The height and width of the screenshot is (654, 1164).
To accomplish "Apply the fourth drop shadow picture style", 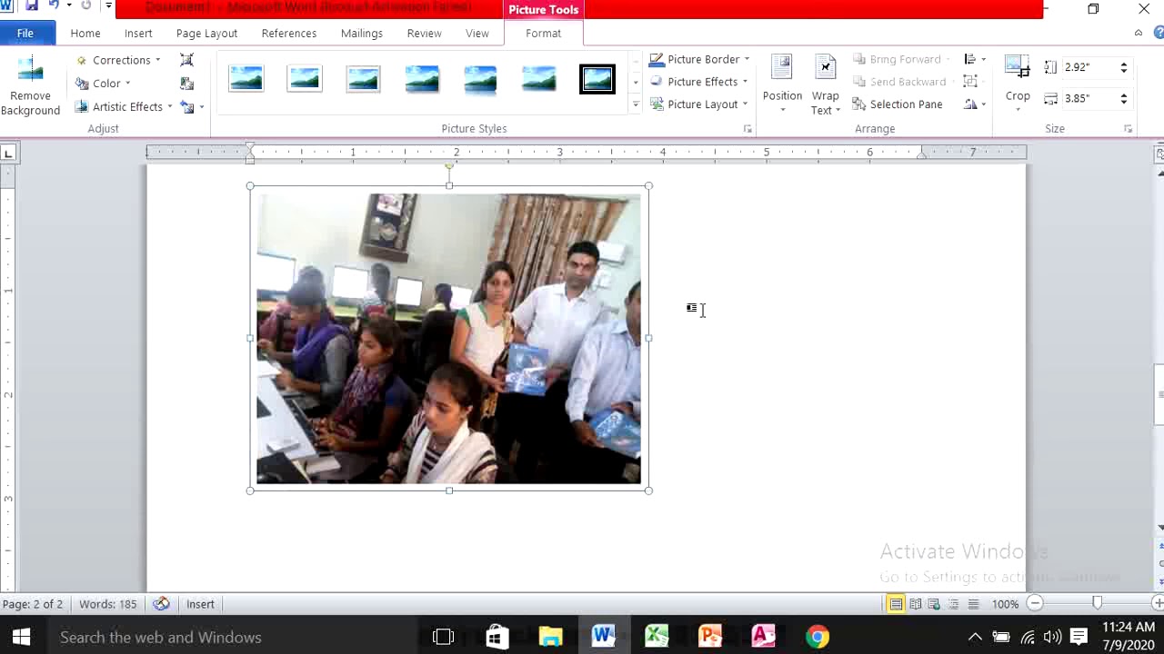I will click(x=422, y=80).
